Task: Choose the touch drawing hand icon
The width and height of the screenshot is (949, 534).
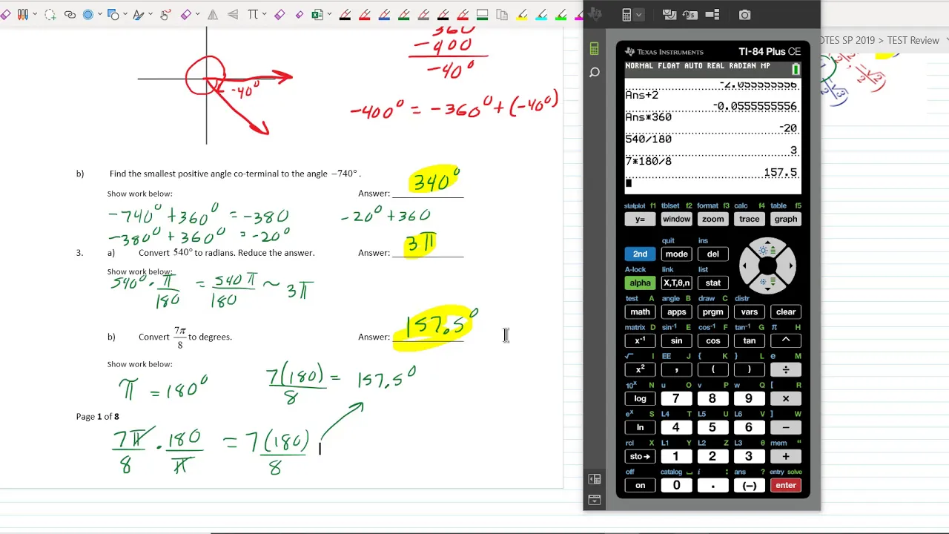Action: point(165,14)
